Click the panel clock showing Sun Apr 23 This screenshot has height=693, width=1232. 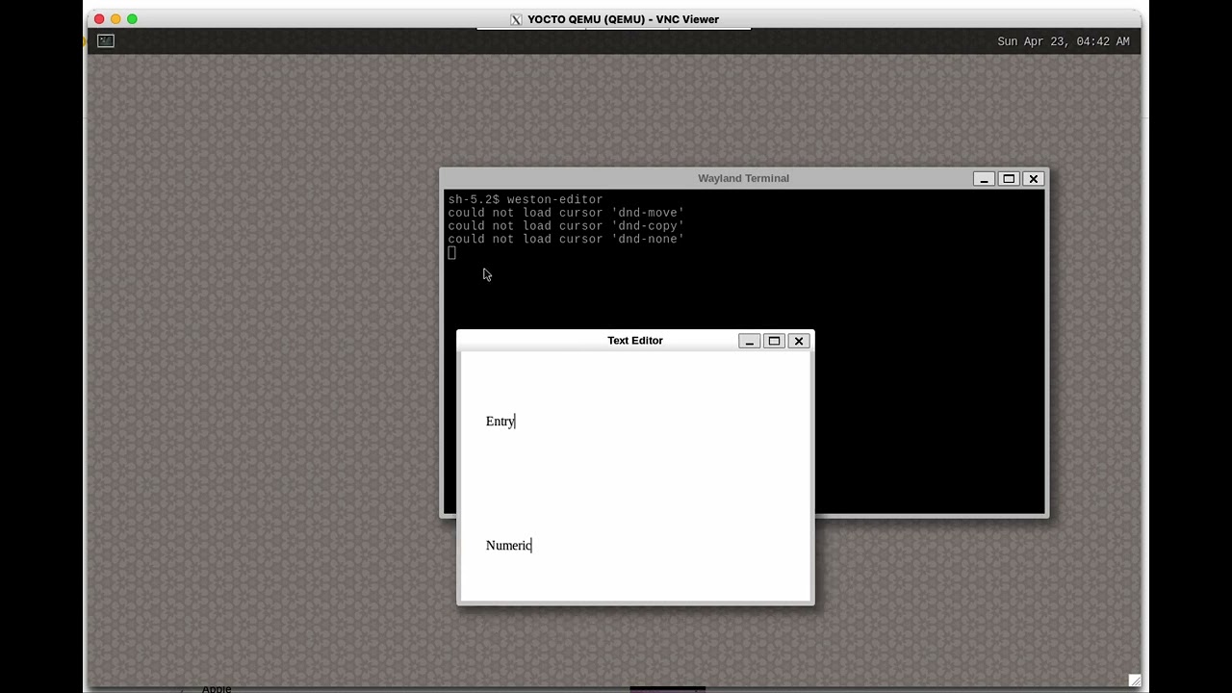(1064, 41)
